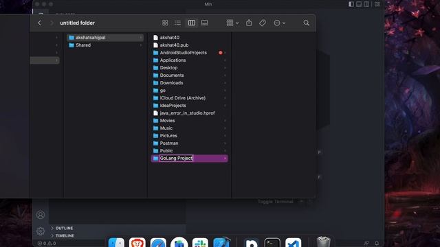Select java_error_in_studio.hprof file
Image resolution: width=440 pixels, height=247 pixels.
190,113
